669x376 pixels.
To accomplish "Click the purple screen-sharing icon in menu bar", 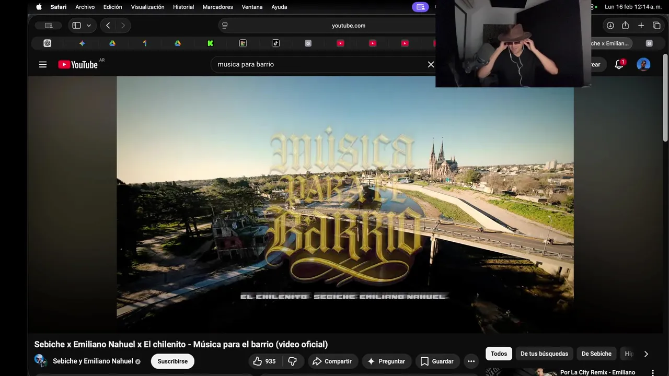I will 420,7.
